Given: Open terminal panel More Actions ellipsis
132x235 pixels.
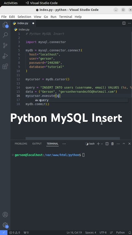Looking at the screenshot, I should [118, 144].
